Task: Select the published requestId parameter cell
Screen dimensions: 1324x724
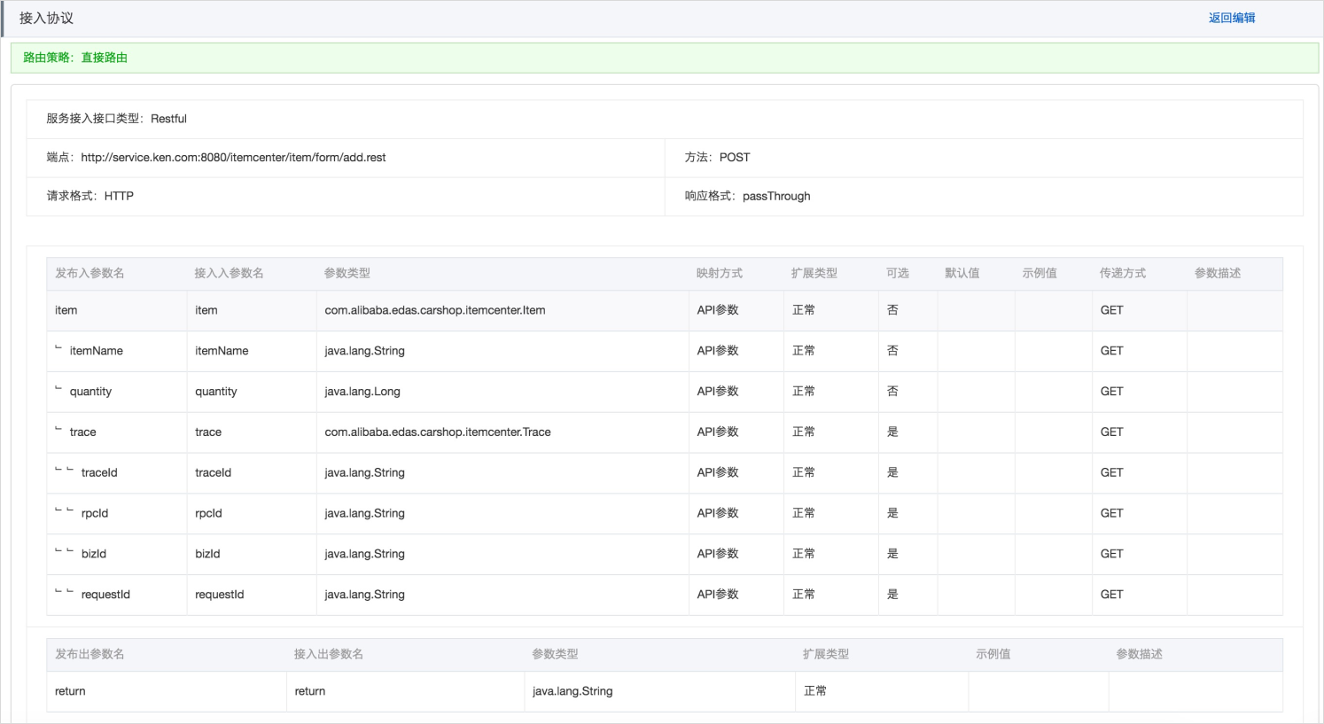Action: click(x=117, y=595)
